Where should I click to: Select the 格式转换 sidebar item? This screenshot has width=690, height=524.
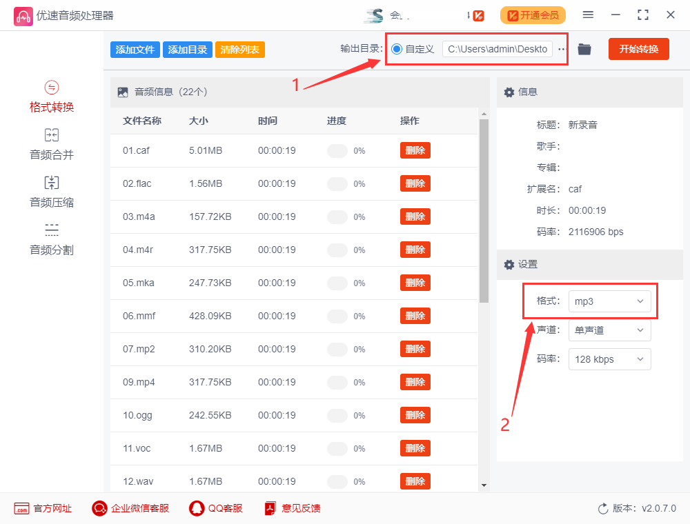(x=52, y=97)
